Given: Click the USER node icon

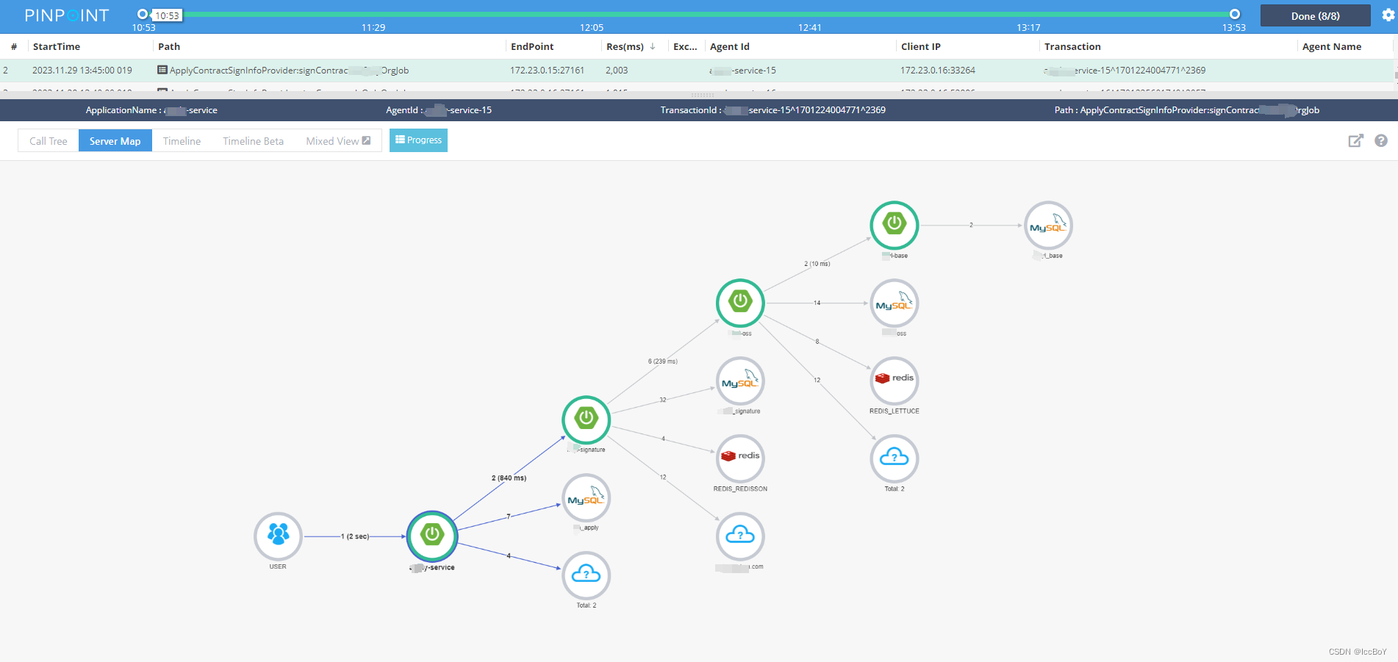Looking at the screenshot, I should click(x=278, y=536).
